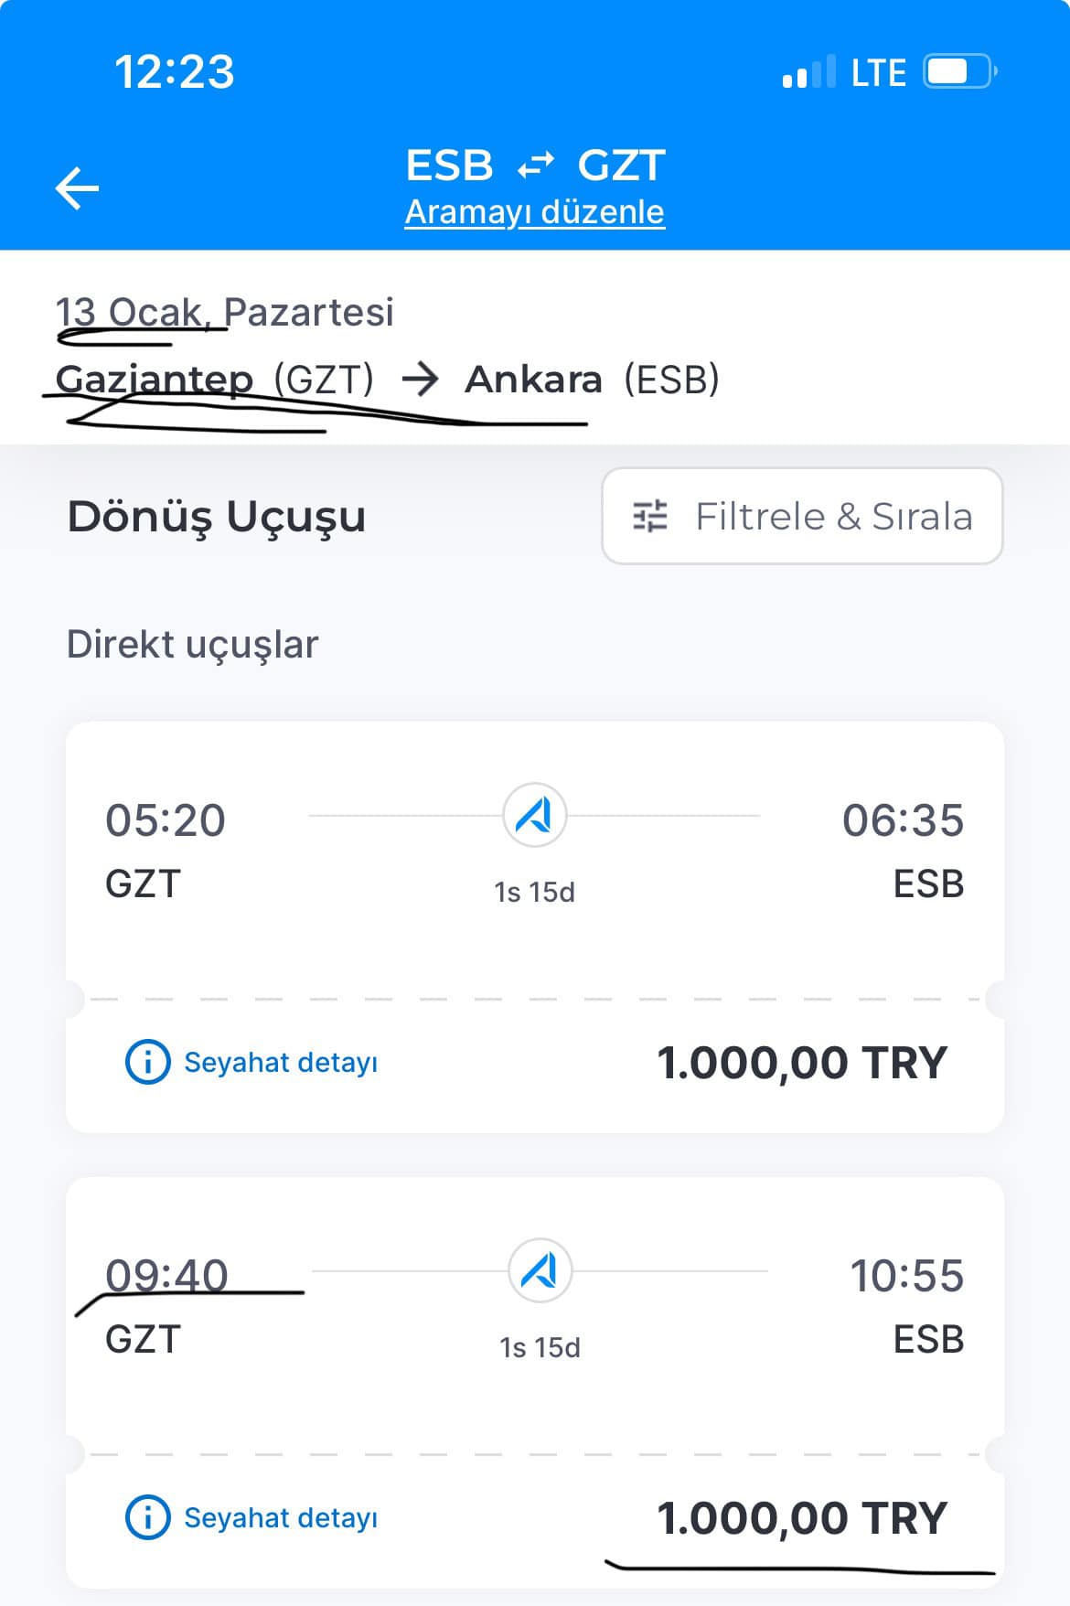Open Seyahat detayı for the 09:40 flight
Screen dimensions: 1070x1606
280,1517
